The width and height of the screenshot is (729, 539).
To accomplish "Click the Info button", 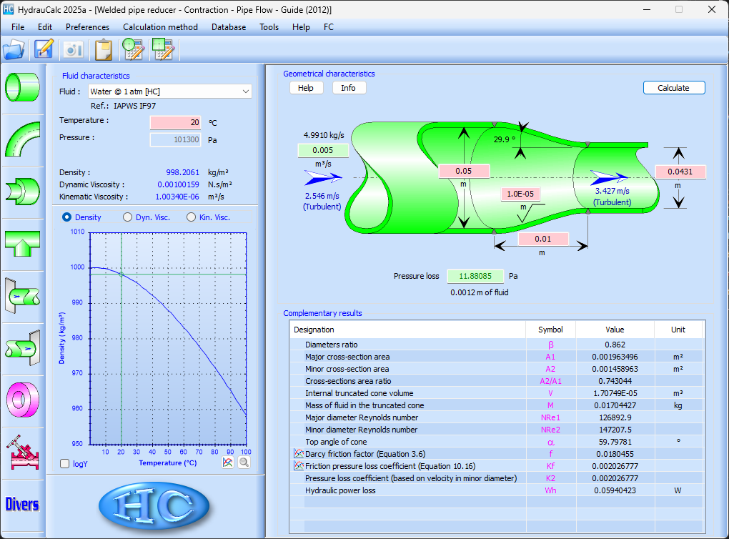I will [x=349, y=88].
